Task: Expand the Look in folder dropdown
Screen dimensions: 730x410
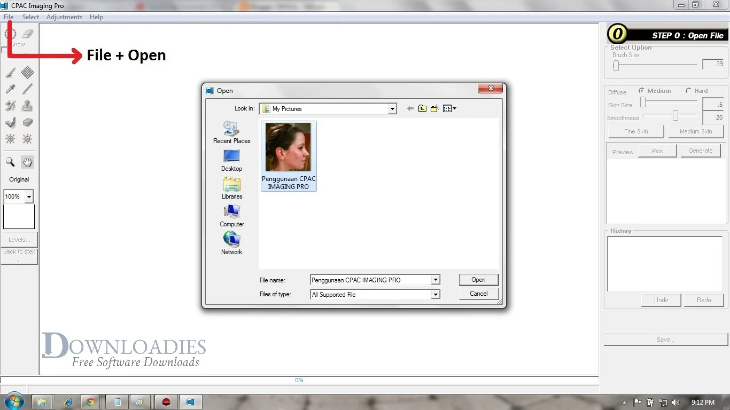Action: click(392, 109)
